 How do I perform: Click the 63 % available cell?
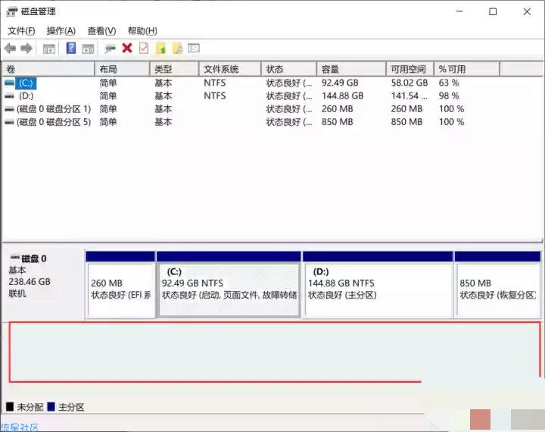point(449,83)
